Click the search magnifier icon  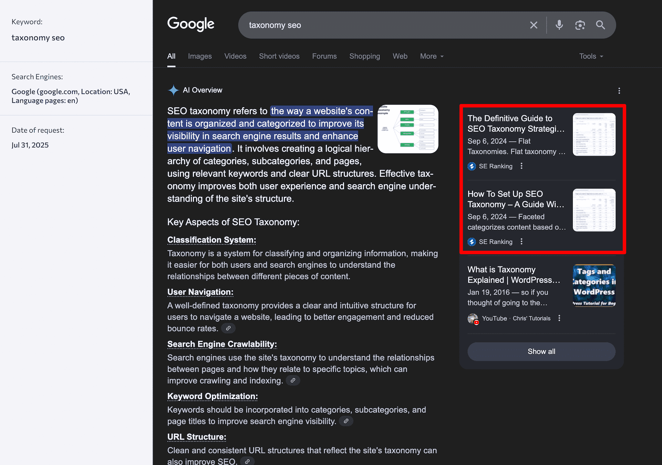(x=600, y=25)
